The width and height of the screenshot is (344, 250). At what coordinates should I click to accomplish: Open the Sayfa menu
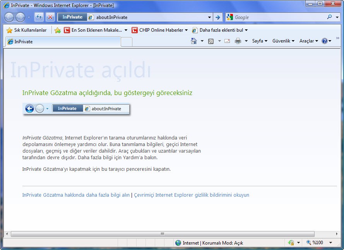[x=260, y=41]
